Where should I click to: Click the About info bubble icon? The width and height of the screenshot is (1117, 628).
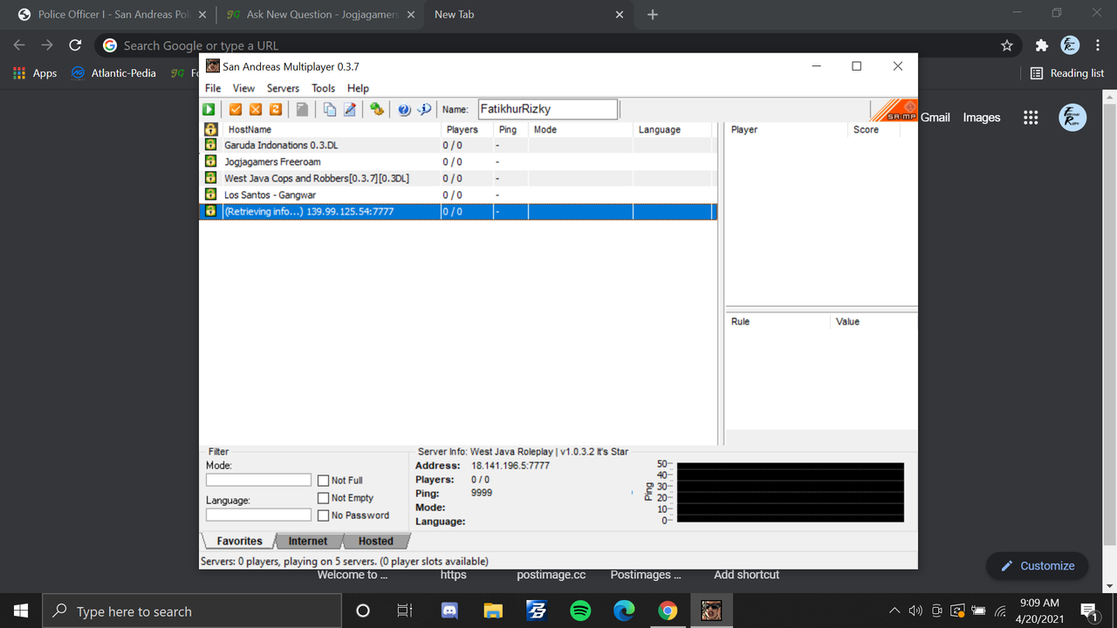424,109
